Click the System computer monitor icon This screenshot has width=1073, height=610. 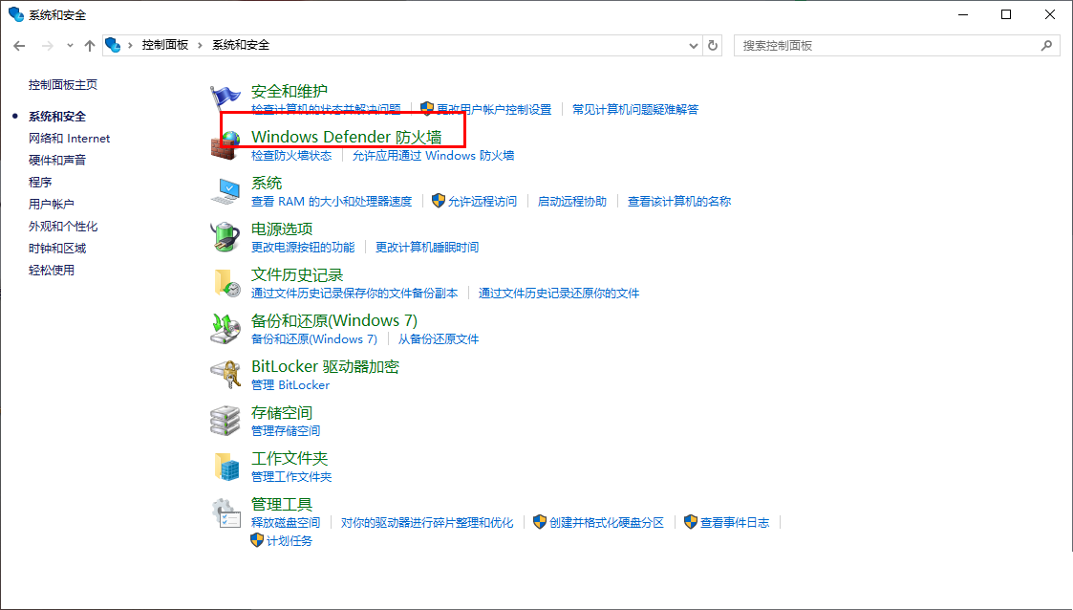pyautogui.click(x=225, y=191)
